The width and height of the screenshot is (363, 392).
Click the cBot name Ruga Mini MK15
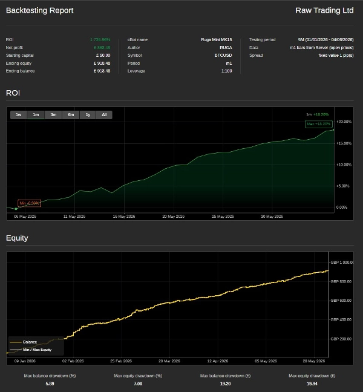coord(216,40)
